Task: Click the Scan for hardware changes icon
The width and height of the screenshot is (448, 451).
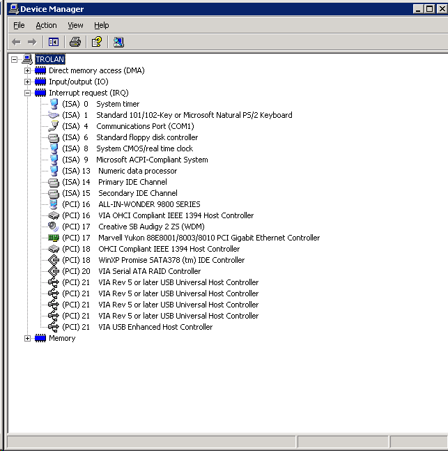Action: point(118,42)
